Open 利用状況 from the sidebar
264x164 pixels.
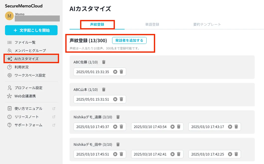click(x=22, y=67)
